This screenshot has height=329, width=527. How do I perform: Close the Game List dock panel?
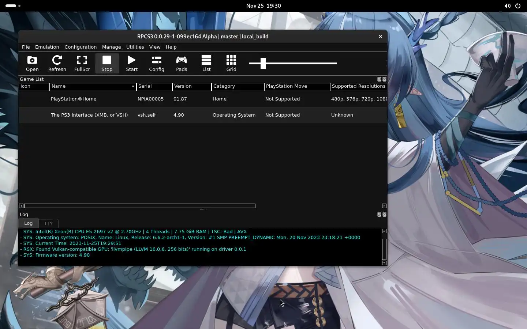[x=384, y=79]
